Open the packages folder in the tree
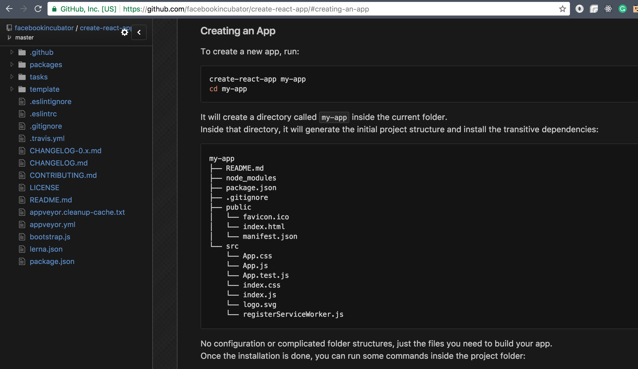The width and height of the screenshot is (638, 369). click(46, 65)
